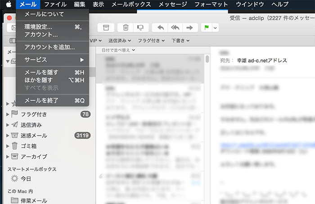This screenshot has width=315, height=204.
Task: Choose 環境設定... from the メール menu
Action: tap(38, 27)
